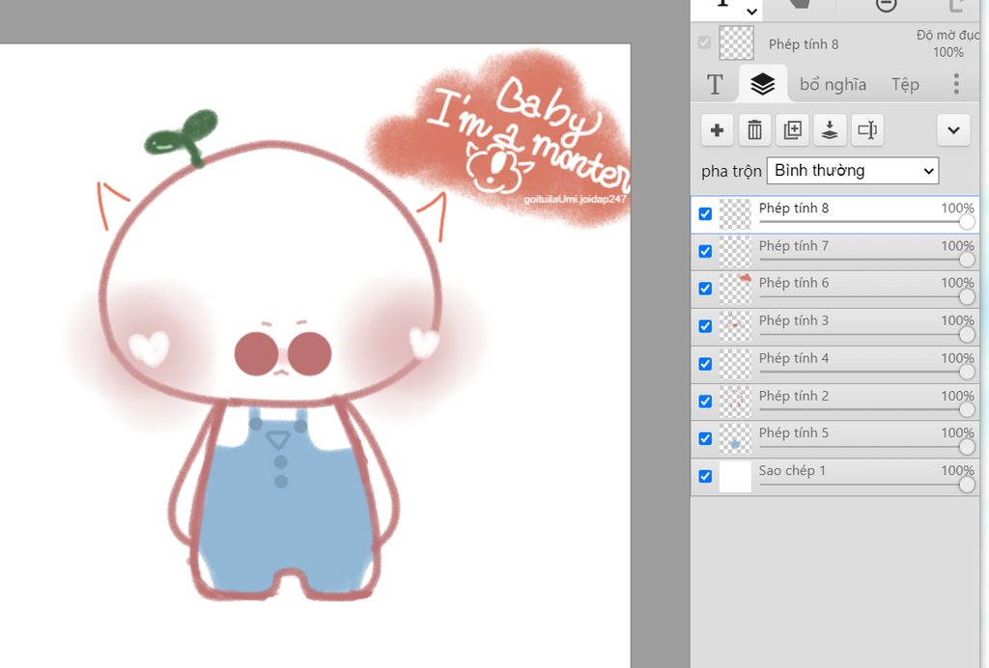Click the Phép tính 6 opacity slider handle
The image size is (989, 668).
coord(966,296)
